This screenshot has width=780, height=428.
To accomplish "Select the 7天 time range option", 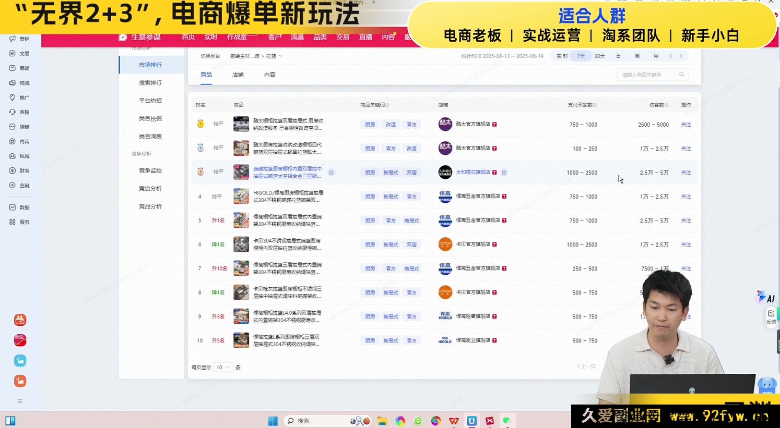I will coord(581,56).
